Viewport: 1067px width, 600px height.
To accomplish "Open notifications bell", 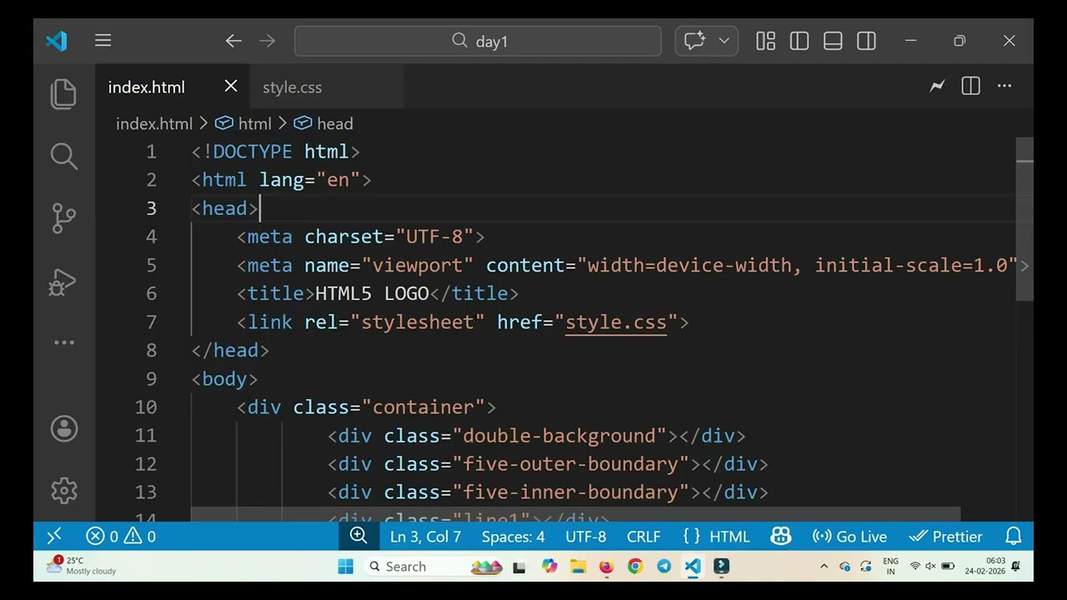I will [x=1014, y=537].
